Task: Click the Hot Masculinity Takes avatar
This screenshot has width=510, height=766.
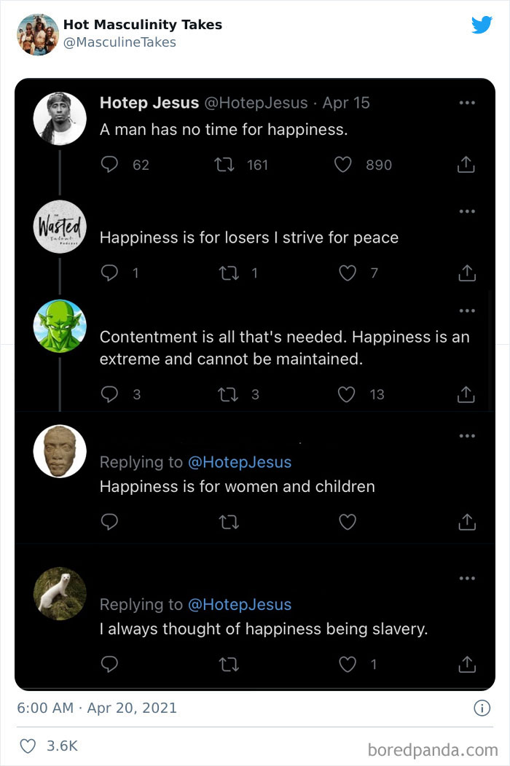Action: pyautogui.click(x=37, y=33)
